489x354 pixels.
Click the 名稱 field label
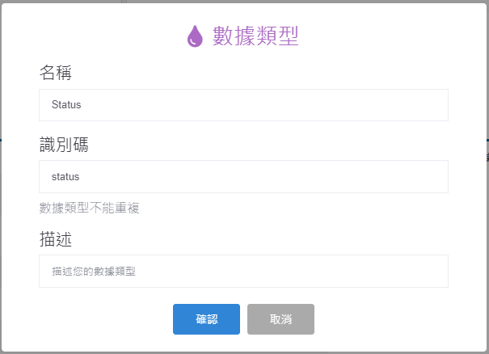click(x=56, y=74)
